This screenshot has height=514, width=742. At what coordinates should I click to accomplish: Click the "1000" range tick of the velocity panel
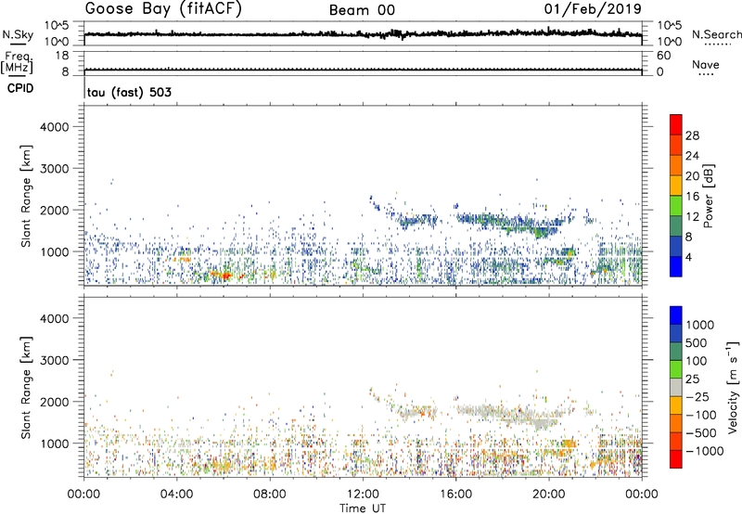(55, 443)
